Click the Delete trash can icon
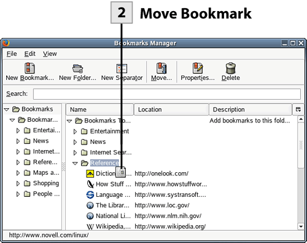The width and height of the screenshot is (307, 243). [x=231, y=68]
